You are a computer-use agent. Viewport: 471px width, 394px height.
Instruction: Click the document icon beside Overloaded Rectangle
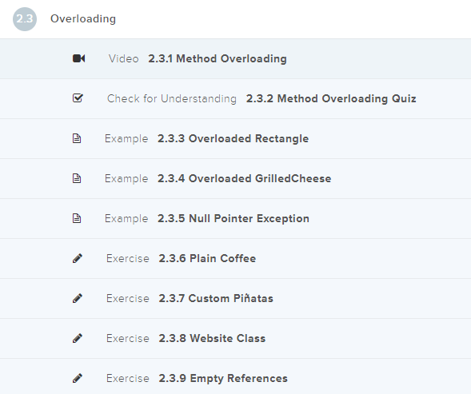click(x=77, y=138)
